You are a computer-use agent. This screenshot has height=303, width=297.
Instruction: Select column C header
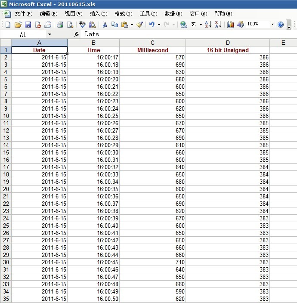[x=152, y=43]
